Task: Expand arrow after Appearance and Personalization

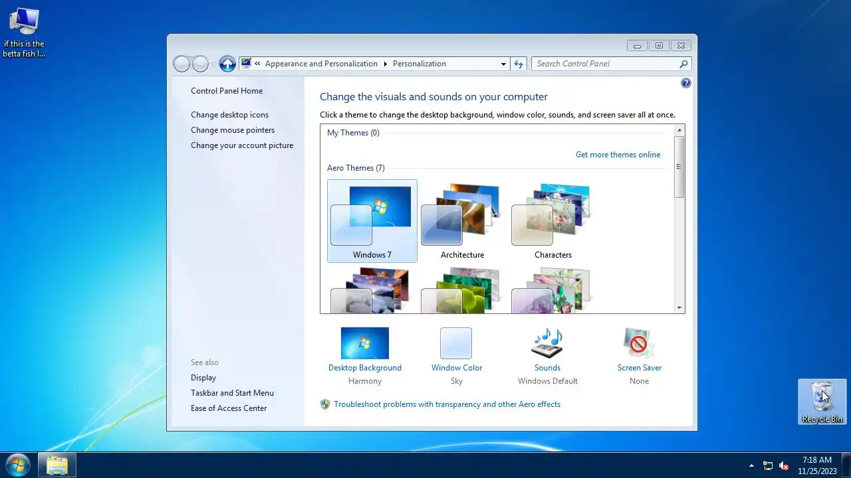Action: point(385,64)
